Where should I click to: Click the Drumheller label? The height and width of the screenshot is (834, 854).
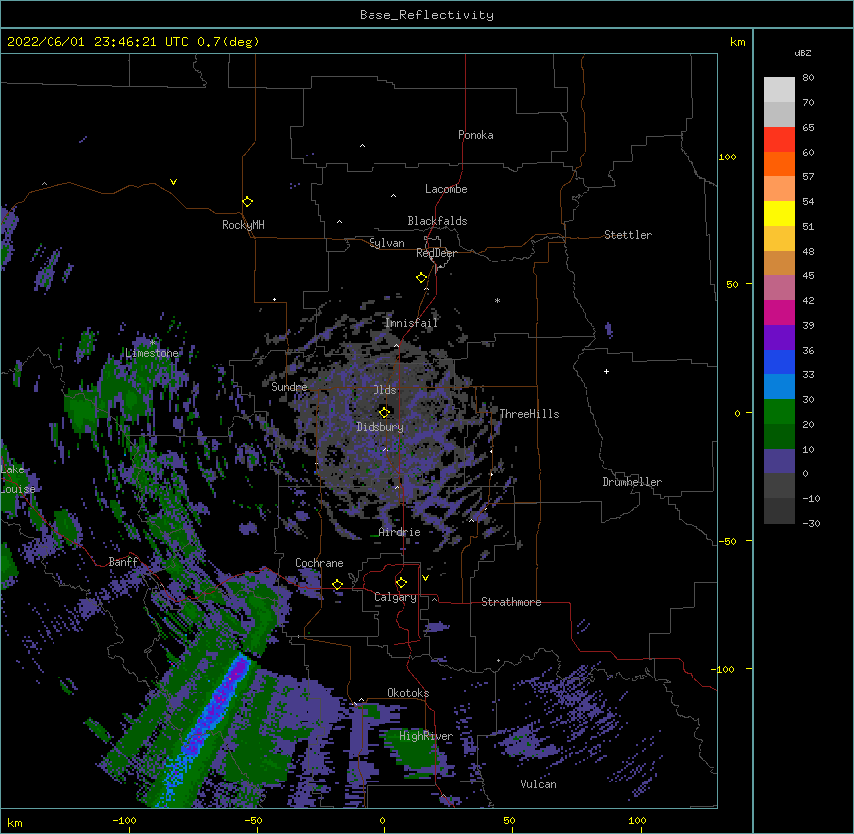coord(632,482)
